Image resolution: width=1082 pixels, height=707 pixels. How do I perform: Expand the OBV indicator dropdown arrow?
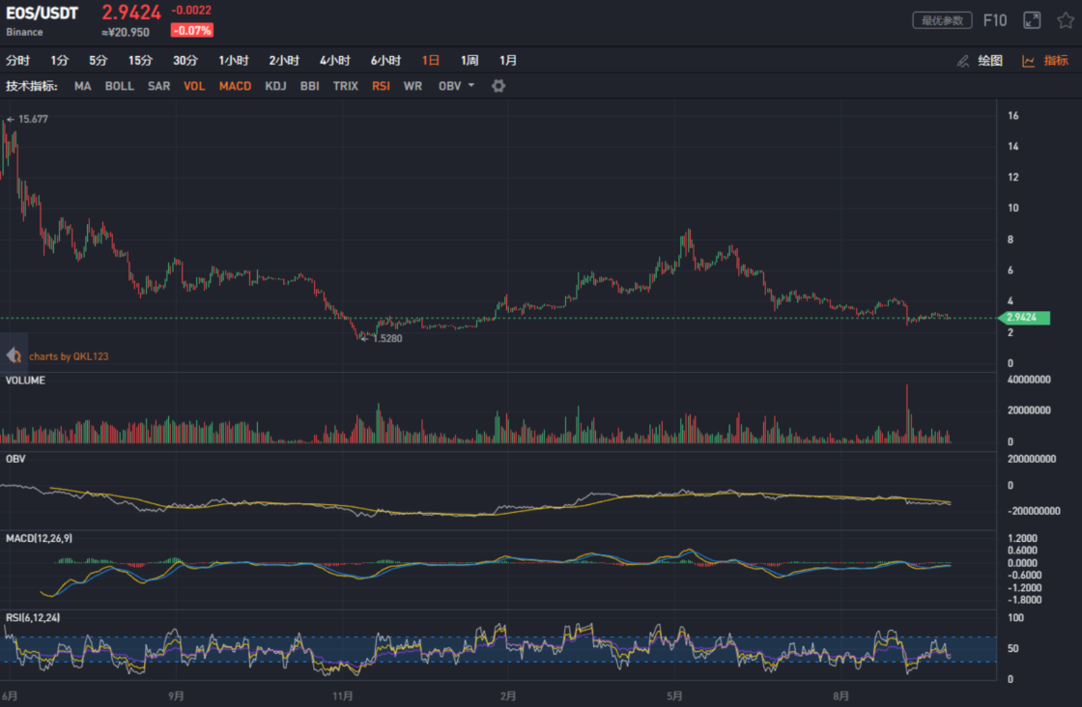point(471,86)
